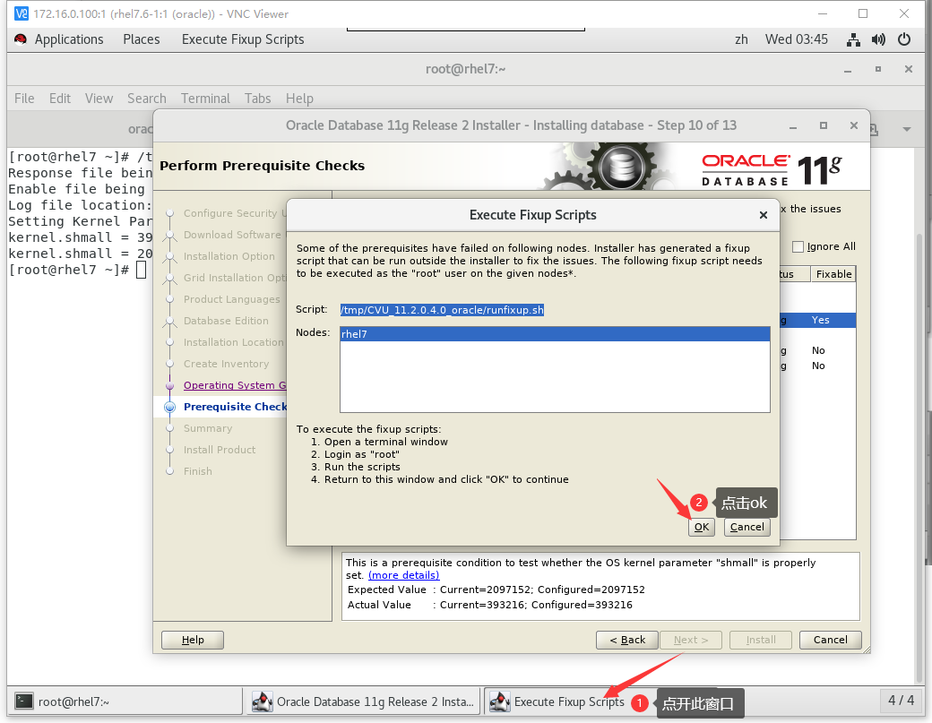932x723 pixels.
Task: Close the root@rhel7 terminal window
Action: tap(908, 69)
